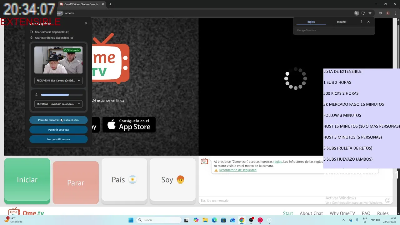
Task: Click Permitir esta vez button
Action: click(58, 130)
